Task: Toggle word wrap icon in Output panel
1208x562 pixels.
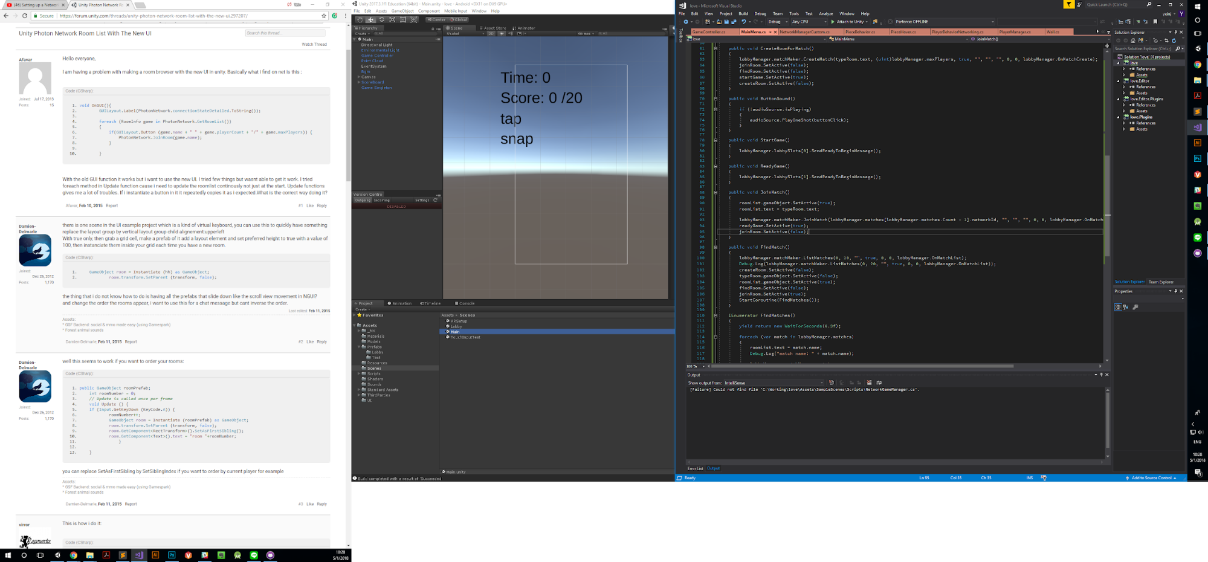Action: [x=879, y=383]
